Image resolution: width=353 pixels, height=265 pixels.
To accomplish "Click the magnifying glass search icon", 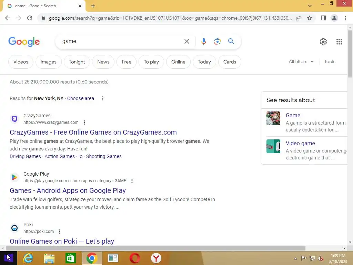I will pos(231,41).
